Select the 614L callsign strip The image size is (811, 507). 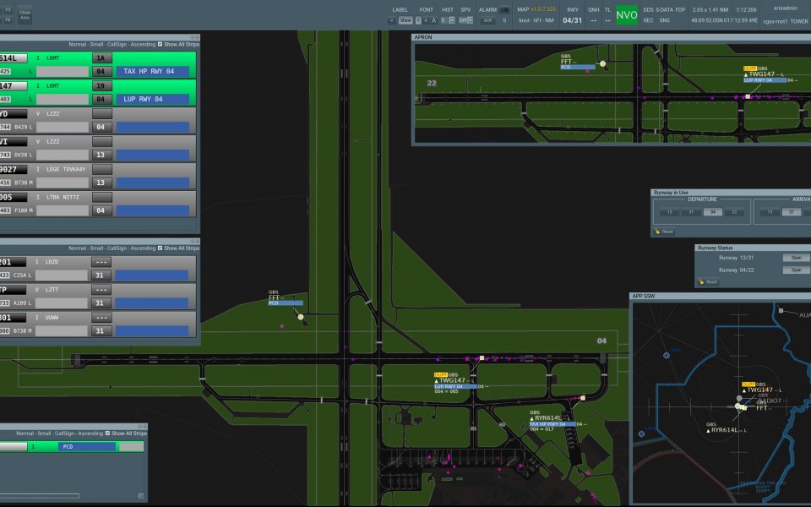coord(14,58)
